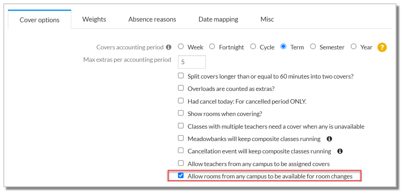
Task: Go to the Date mapping tab
Action: point(218,19)
